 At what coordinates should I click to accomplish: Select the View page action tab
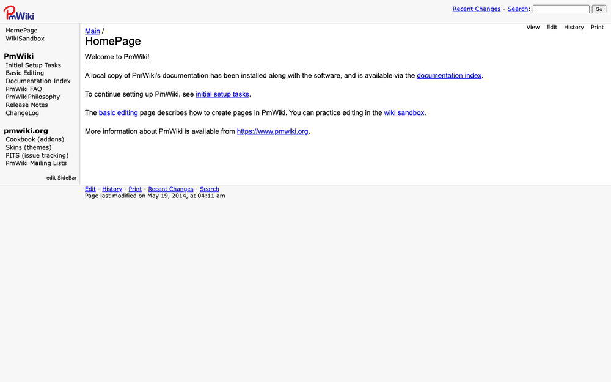point(533,28)
